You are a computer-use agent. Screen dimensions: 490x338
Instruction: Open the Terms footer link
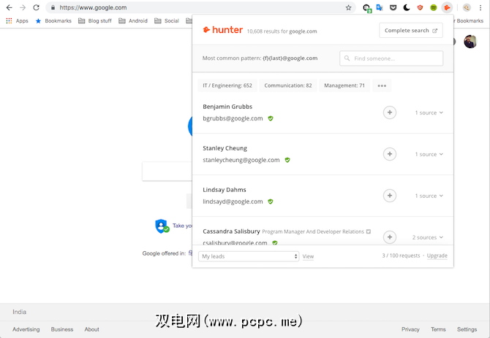438,329
